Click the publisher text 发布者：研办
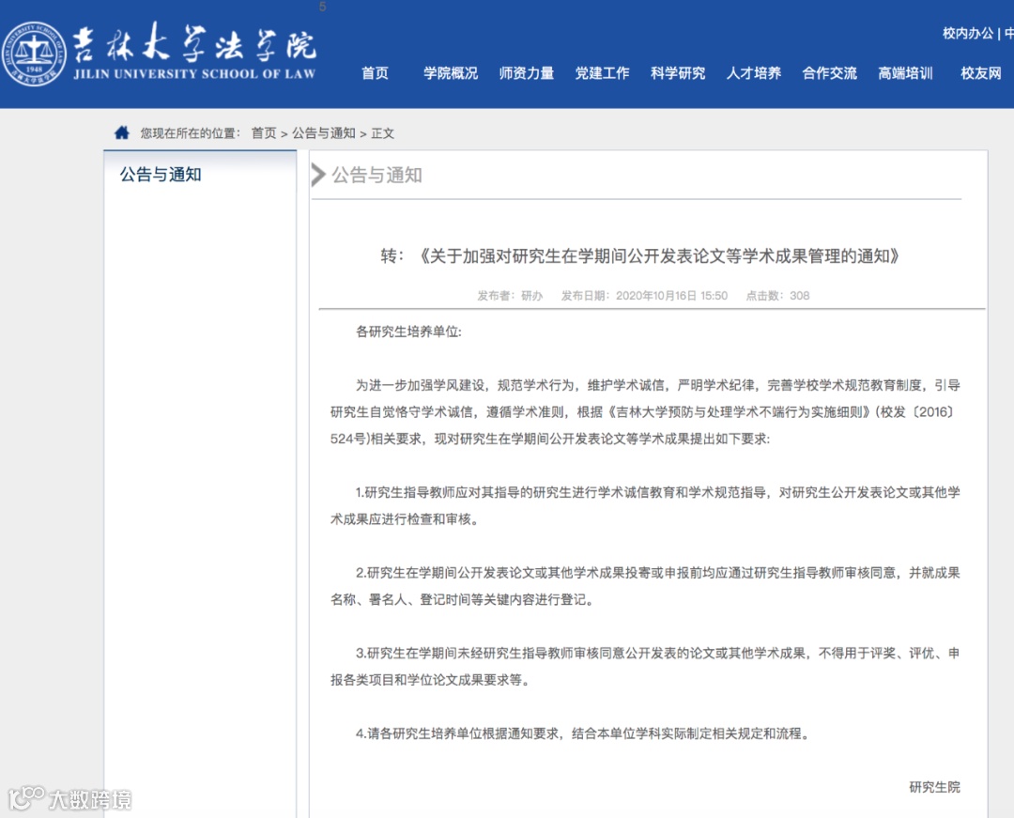This screenshot has height=818, width=1014. (510, 296)
